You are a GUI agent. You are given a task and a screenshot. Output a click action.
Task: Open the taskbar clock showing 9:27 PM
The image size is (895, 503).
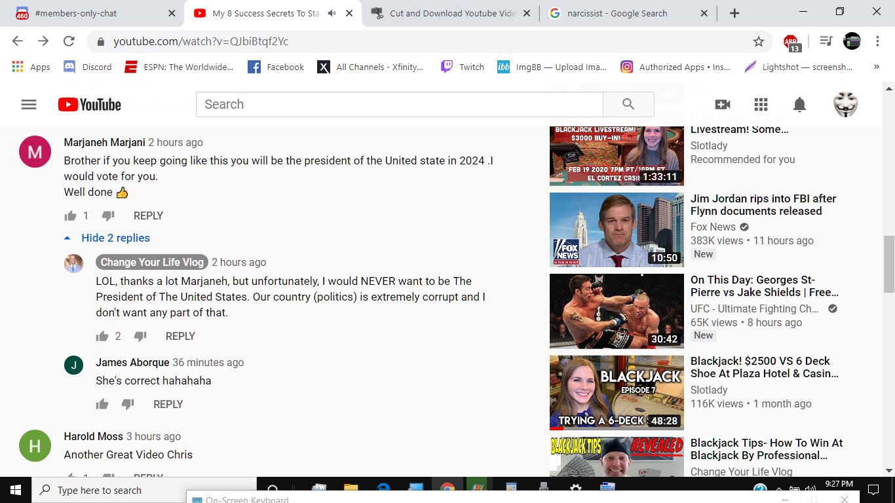[x=839, y=485]
